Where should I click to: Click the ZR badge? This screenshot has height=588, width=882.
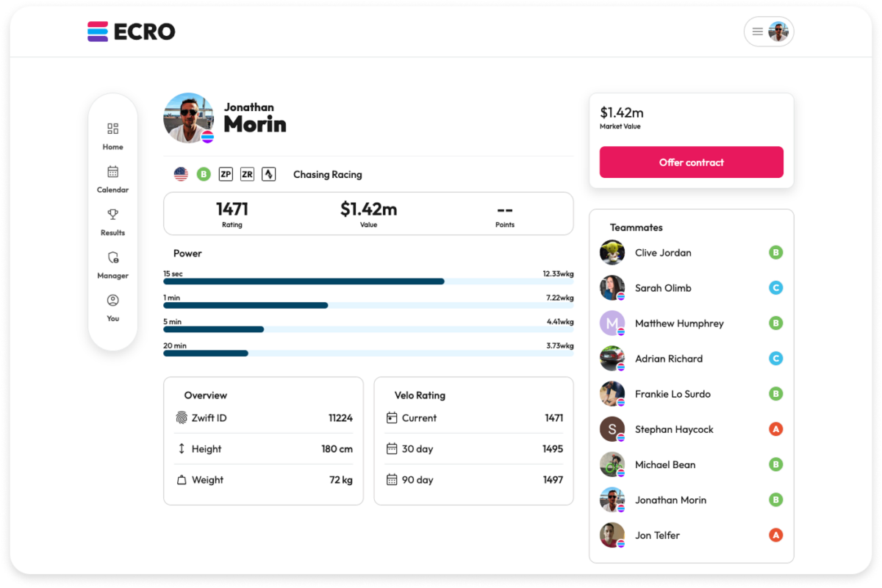pos(248,174)
